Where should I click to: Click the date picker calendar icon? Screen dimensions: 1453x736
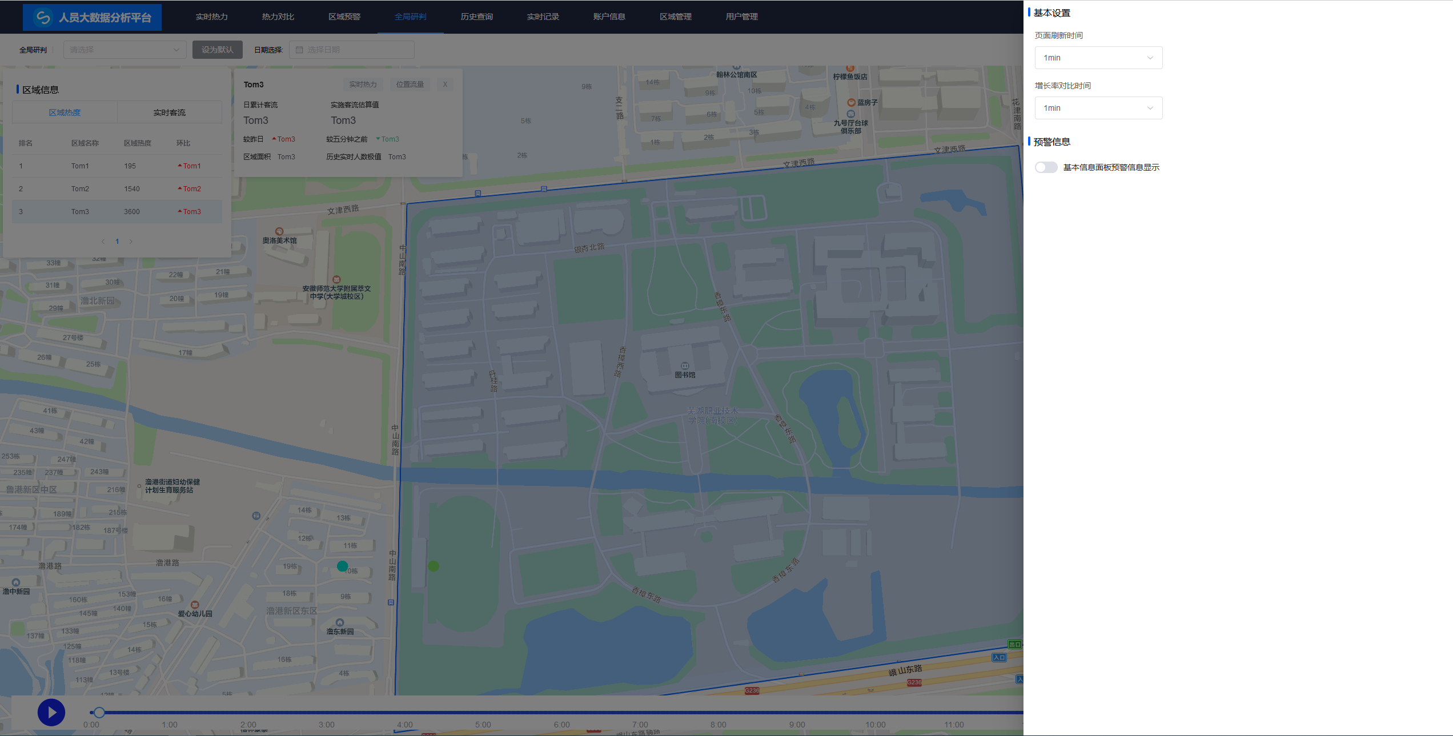coord(299,50)
